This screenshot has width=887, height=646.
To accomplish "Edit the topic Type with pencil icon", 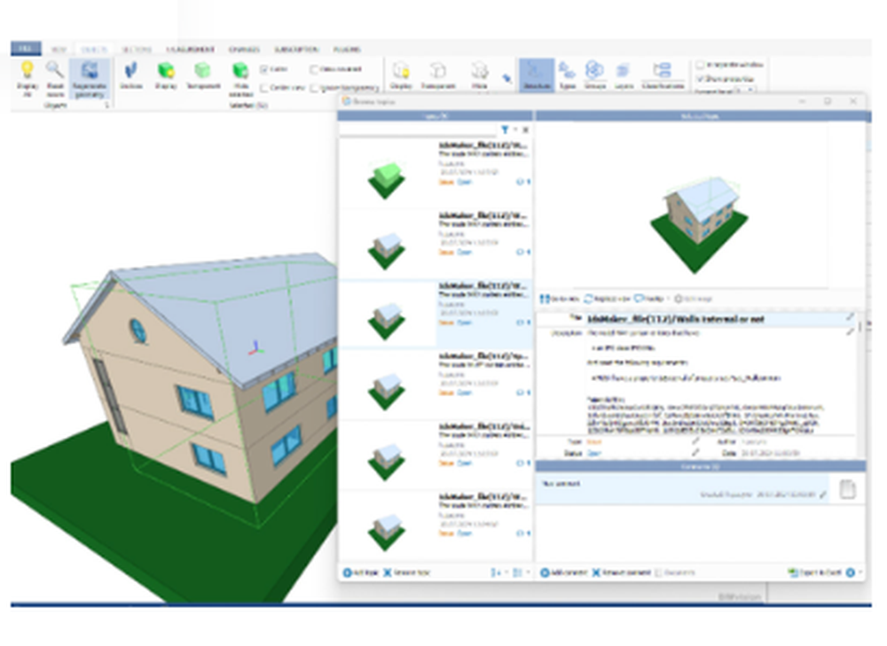I will tap(695, 441).
